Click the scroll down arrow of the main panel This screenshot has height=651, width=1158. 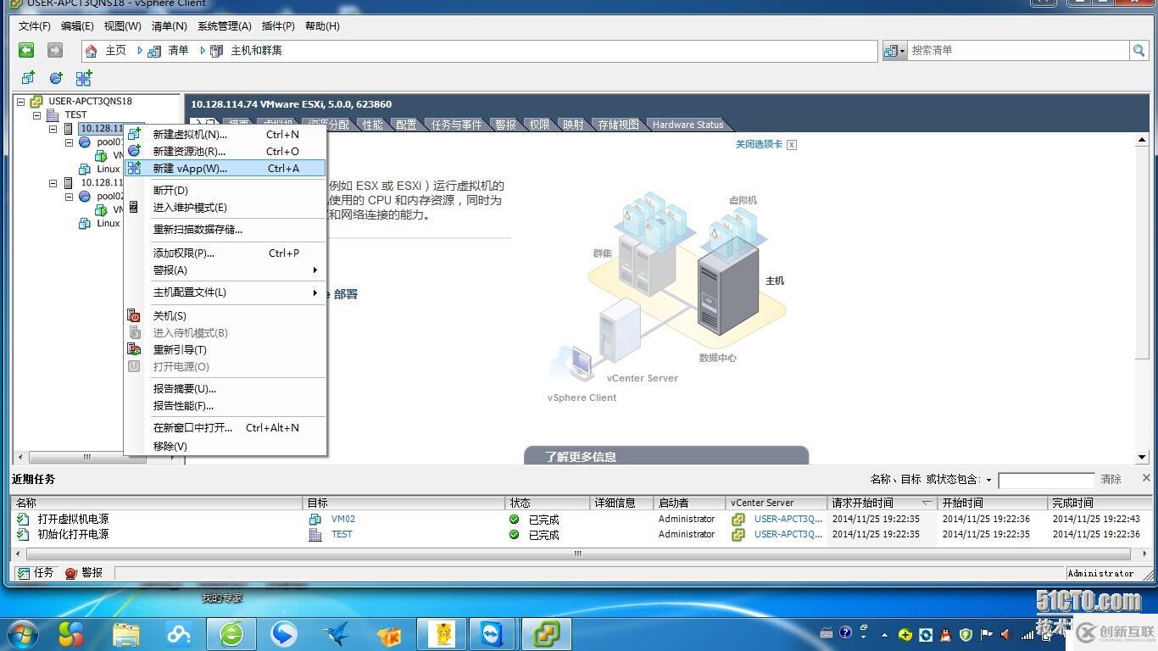(x=1142, y=457)
